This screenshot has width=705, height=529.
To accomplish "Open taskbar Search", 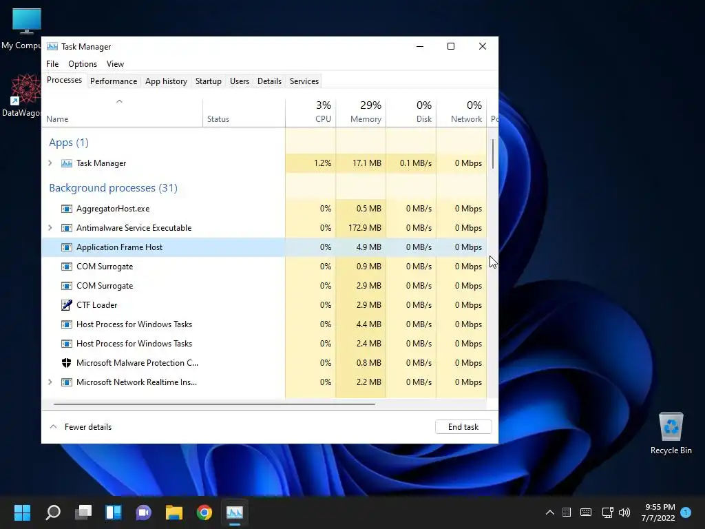I will [x=53, y=512].
